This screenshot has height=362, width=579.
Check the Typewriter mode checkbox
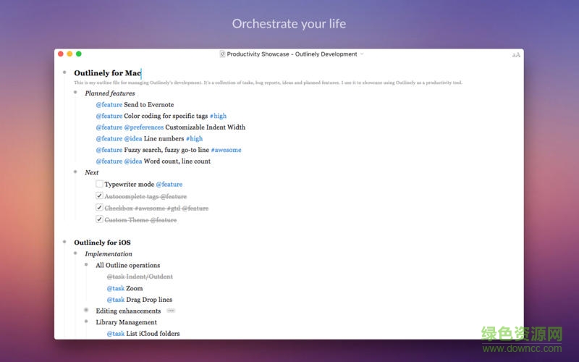point(99,184)
